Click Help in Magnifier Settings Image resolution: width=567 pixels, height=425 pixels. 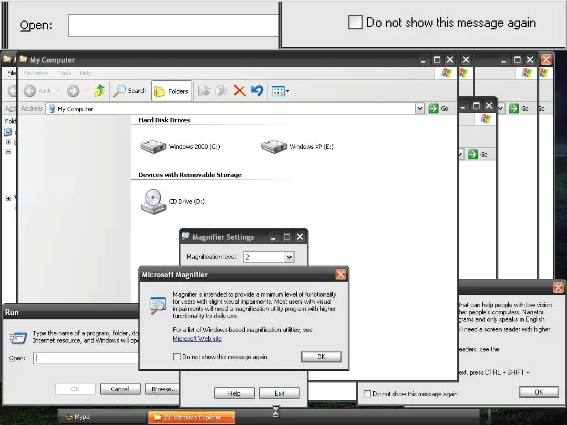(x=234, y=393)
